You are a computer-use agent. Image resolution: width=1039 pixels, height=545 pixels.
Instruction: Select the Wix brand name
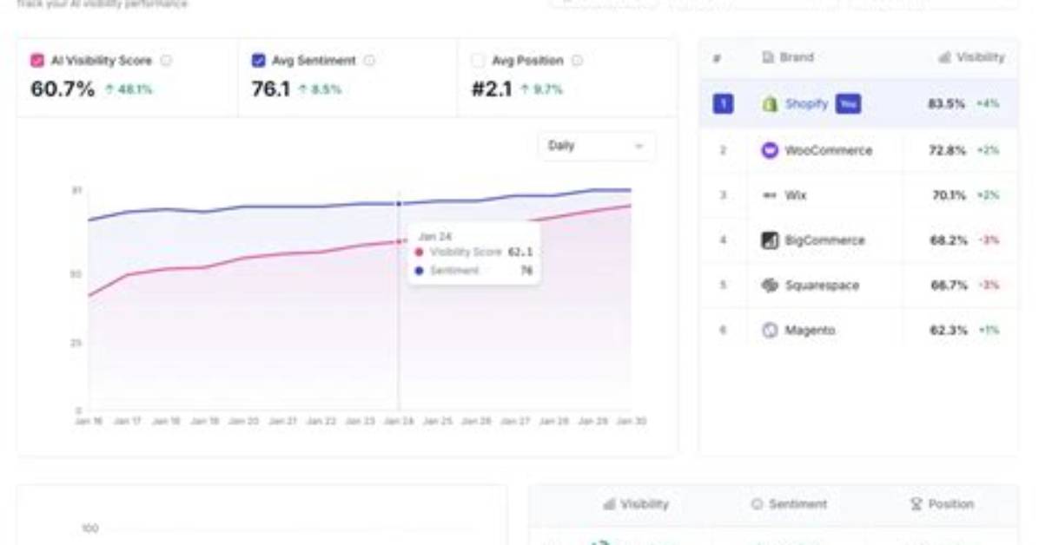(x=795, y=195)
